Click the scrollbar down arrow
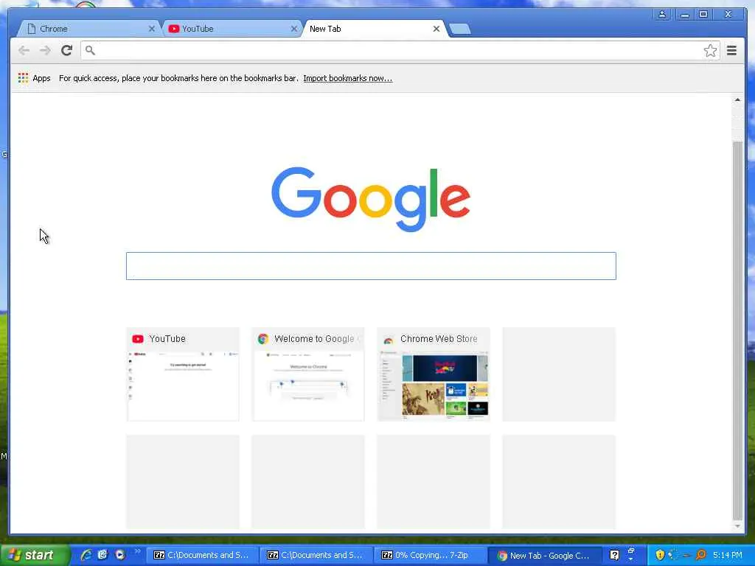Screen dimensions: 755x566 [x=737, y=526]
